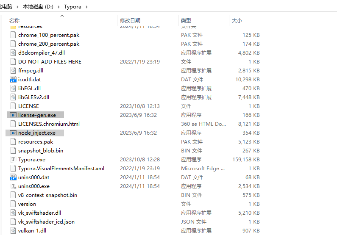Click the LICENSES.chromium.html file icon

point(13,124)
